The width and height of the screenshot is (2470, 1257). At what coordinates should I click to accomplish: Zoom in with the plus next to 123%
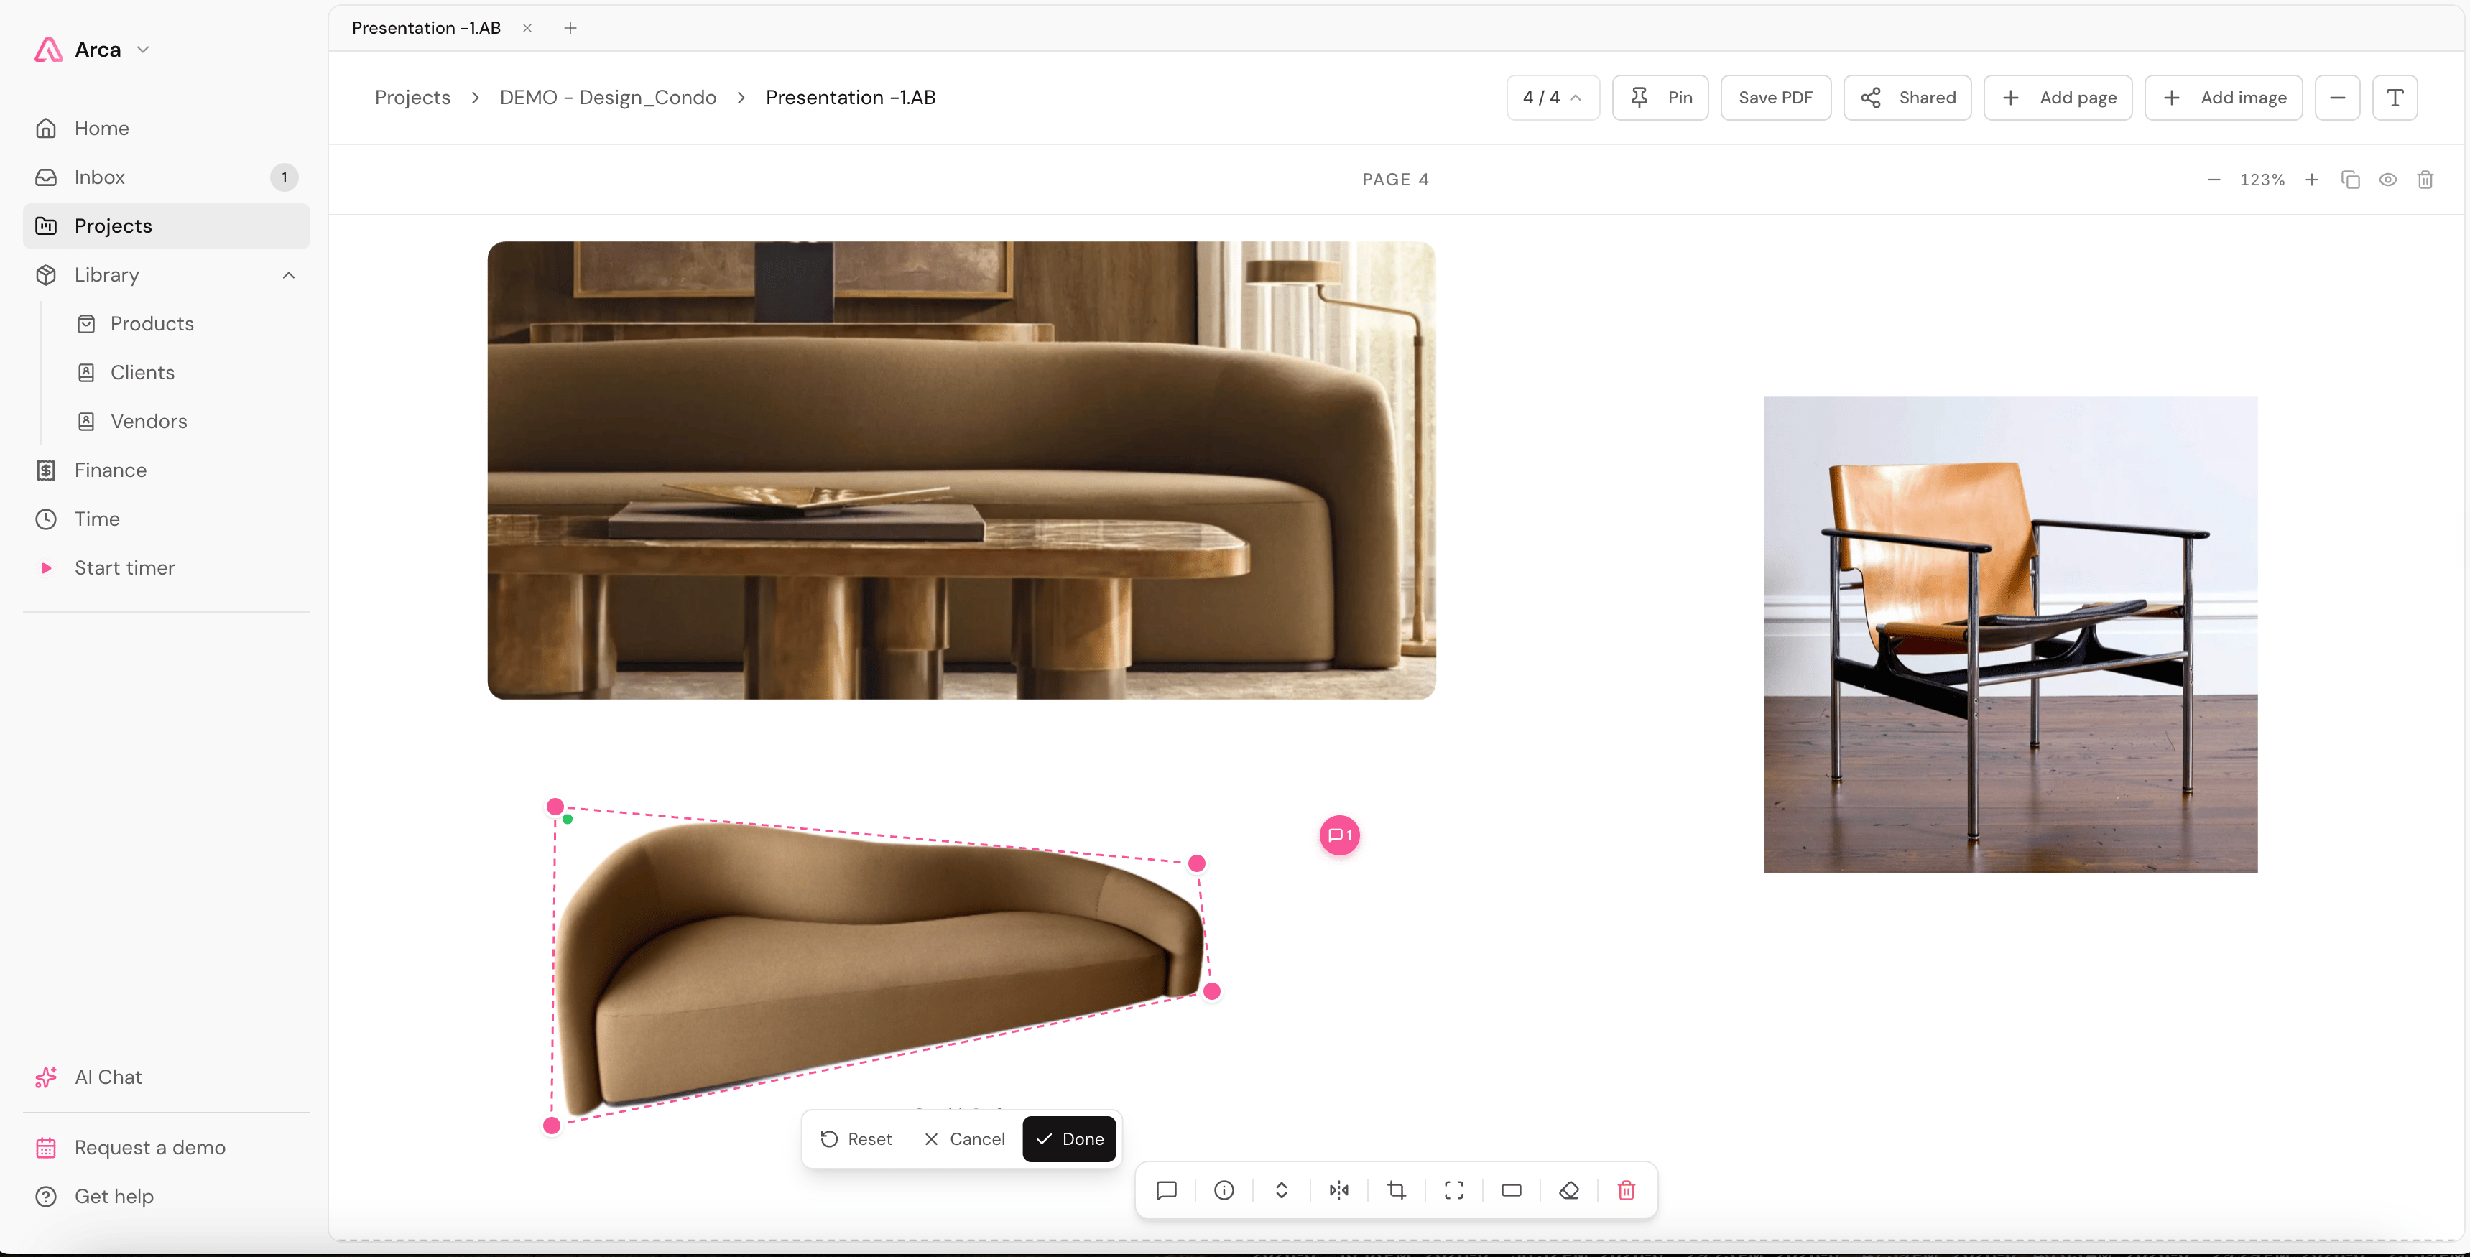2312,180
